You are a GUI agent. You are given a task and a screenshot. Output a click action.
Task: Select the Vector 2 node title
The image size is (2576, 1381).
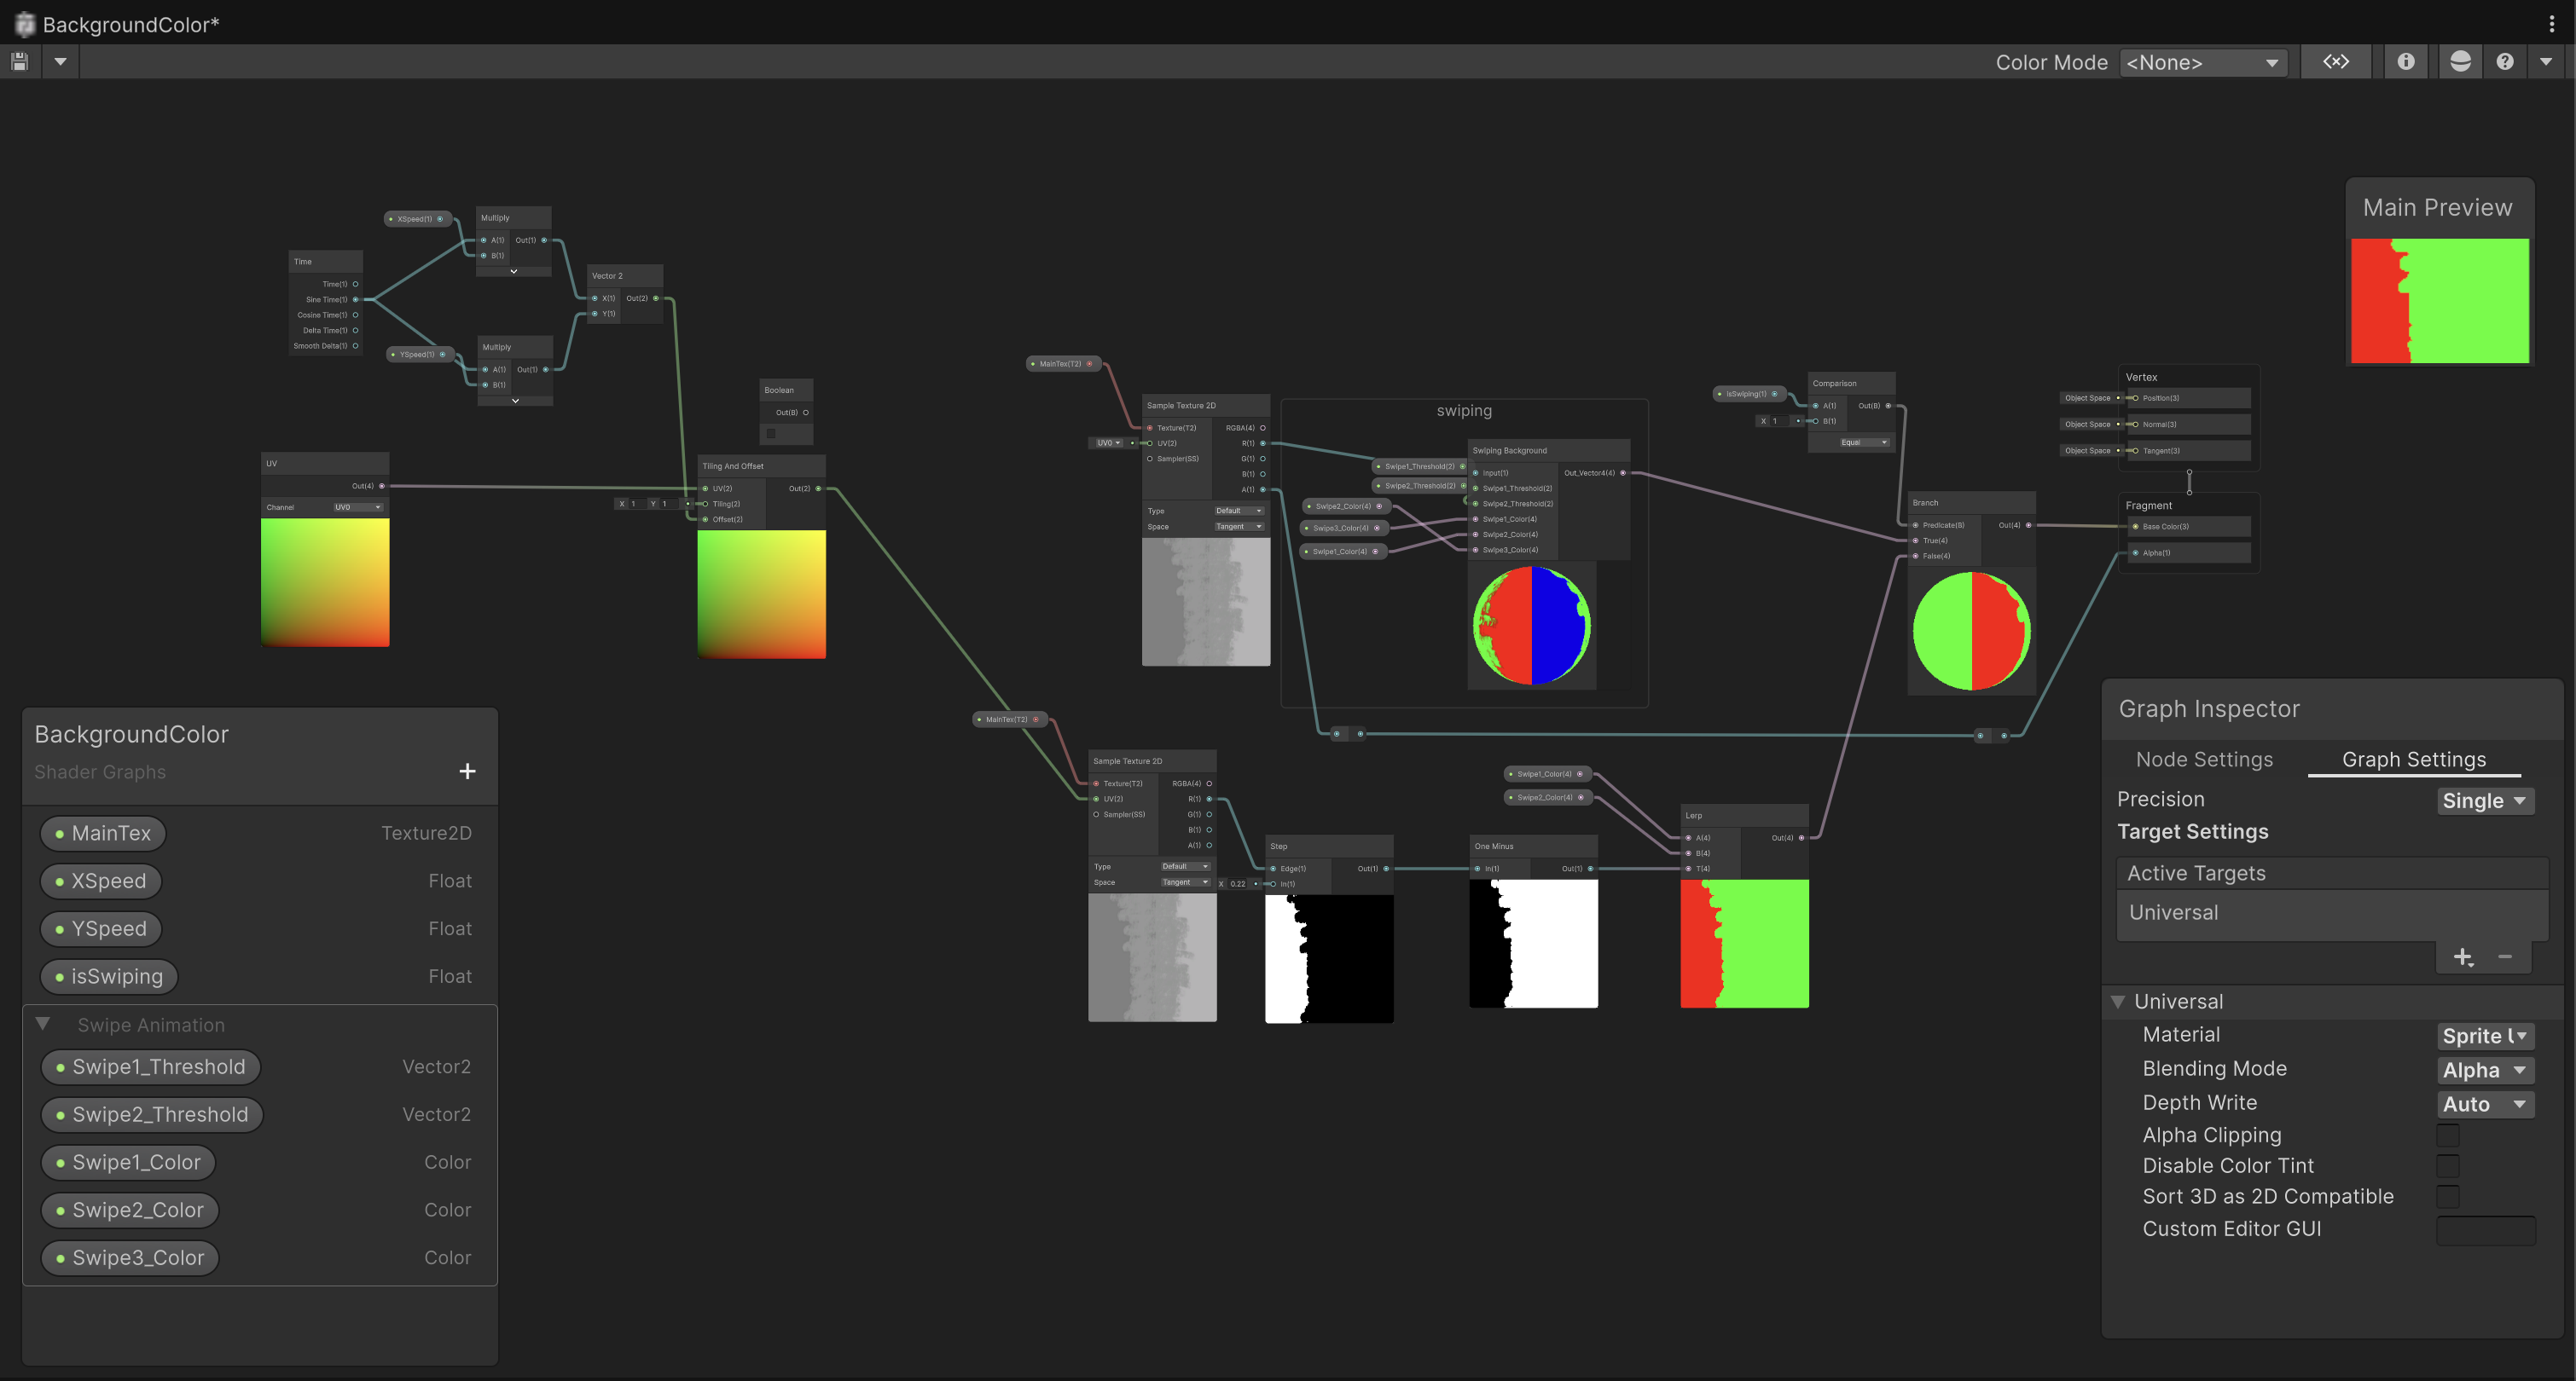click(x=607, y=276)
